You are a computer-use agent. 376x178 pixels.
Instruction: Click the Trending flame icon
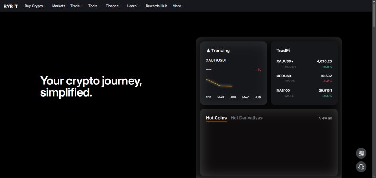click(x=208, y=51)
